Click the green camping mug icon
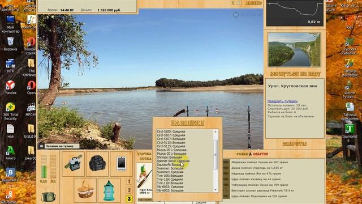The width and height of the screenshot is (362, 204). 48,197
